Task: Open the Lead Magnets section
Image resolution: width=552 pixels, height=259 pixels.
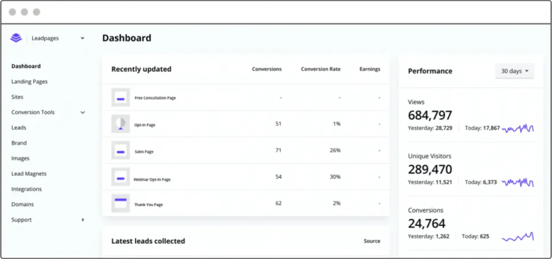Action: (x=28, y=173)
